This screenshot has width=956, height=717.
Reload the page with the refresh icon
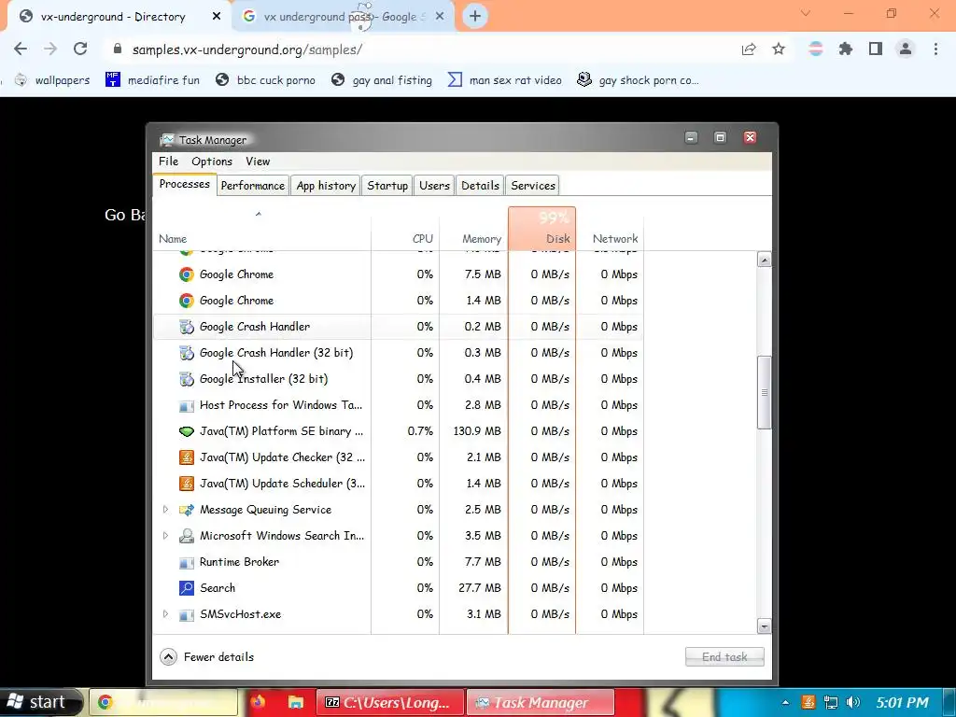click(x=80, y=49)
